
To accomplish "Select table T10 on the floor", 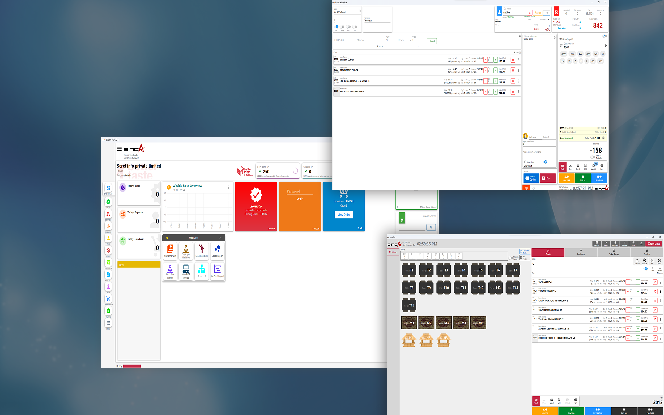I will coord(444,288).
